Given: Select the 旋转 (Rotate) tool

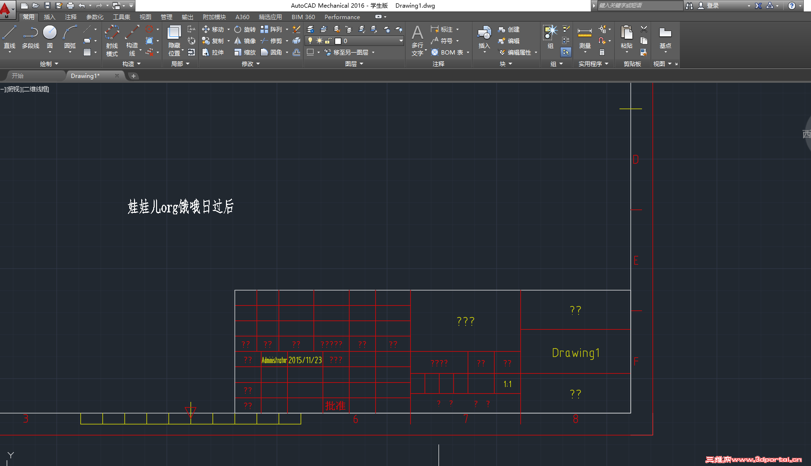Looking at the screenshot, I should click(245, 29).
